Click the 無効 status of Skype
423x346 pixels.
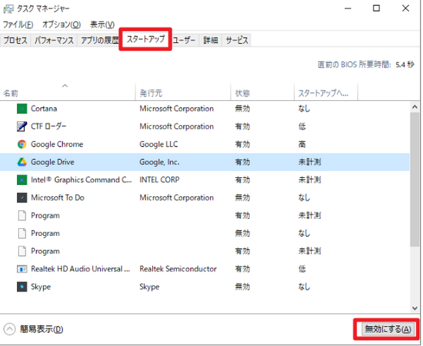(x=242, y=287)
